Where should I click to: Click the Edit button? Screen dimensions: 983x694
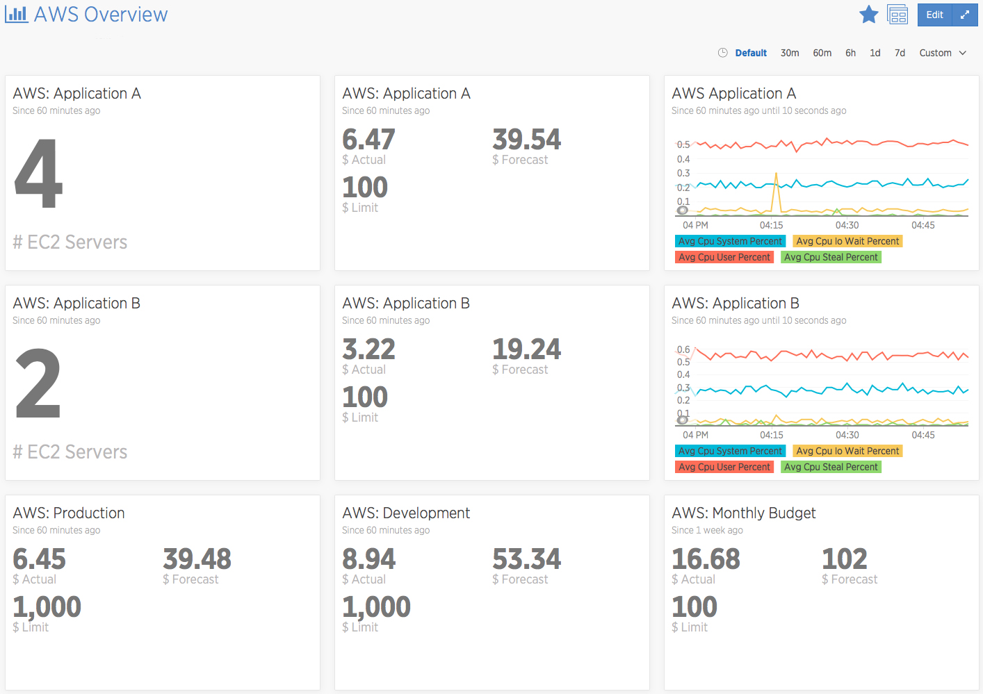934,15
